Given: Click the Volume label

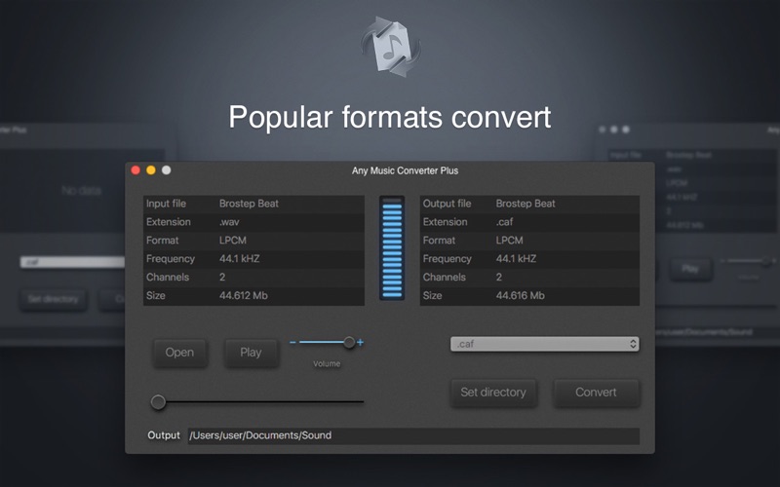Looking at the screenshot, I should click(x=327, y=363).
